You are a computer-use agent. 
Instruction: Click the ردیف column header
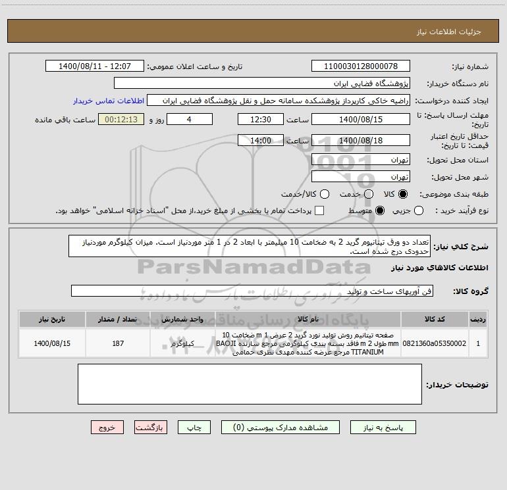tap(478, 319)
